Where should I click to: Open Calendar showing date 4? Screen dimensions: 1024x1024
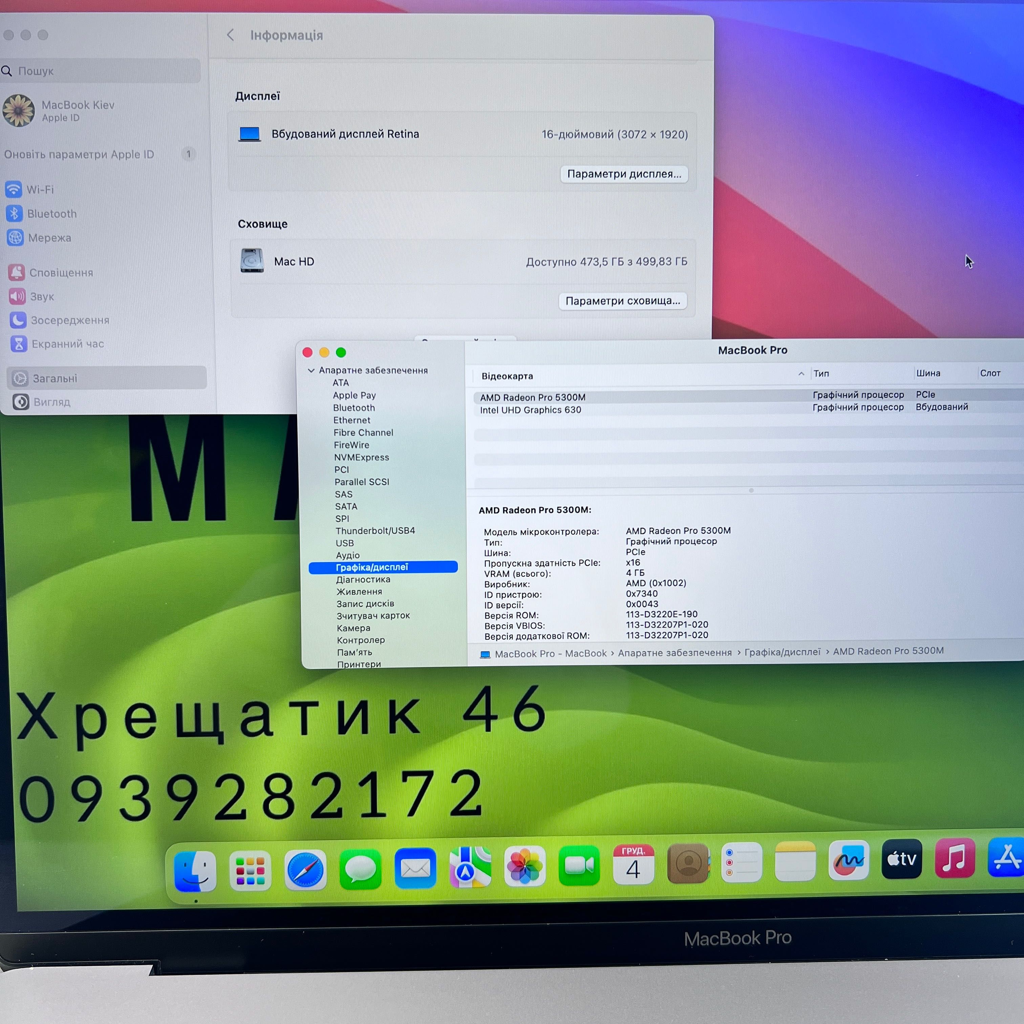[x=633, y=865]
